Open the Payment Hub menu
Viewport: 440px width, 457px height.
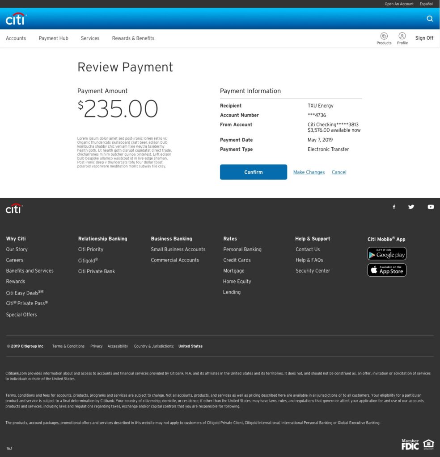pyautogui.click(x=54, y=38)
